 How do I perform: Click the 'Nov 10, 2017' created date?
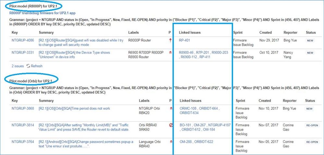click(x=268, y=109)
